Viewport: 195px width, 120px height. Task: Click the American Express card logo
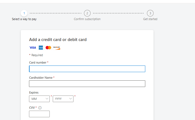[x=41, y=48]
